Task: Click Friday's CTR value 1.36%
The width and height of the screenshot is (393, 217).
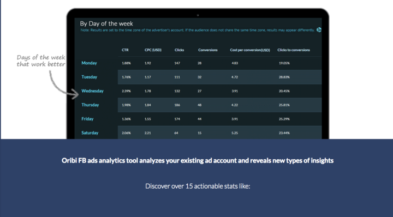Action: coord(126,119)
